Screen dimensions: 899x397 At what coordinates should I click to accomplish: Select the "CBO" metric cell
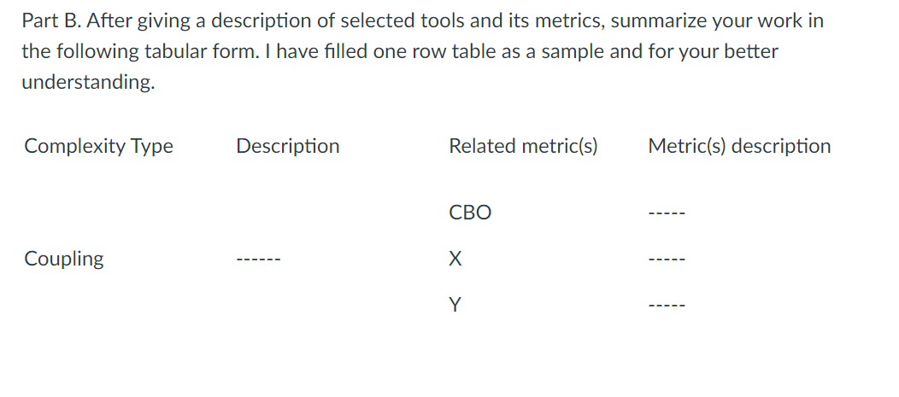tap(470, 213)
